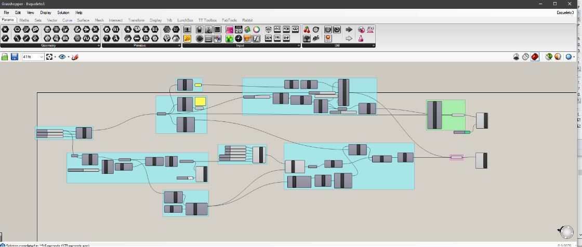Click the Cherry Picker icon

coord(307,29)
